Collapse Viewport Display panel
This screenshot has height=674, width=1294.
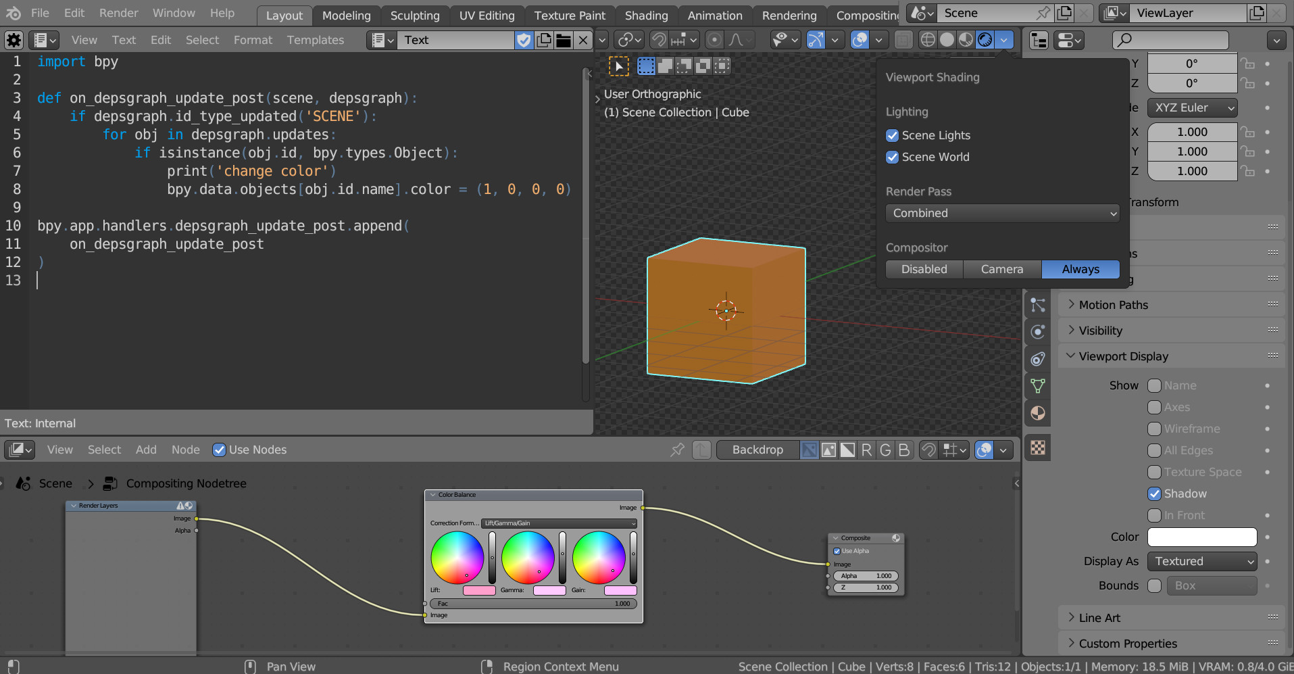pos(1171,356)
